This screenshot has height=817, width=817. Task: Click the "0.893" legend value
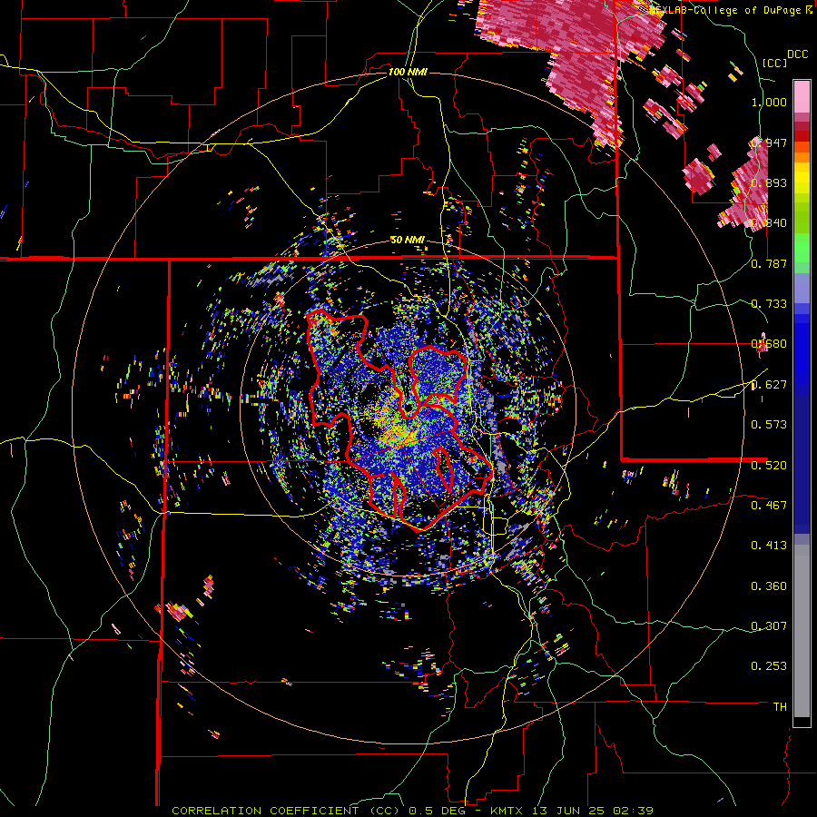[x=769, y=182]
